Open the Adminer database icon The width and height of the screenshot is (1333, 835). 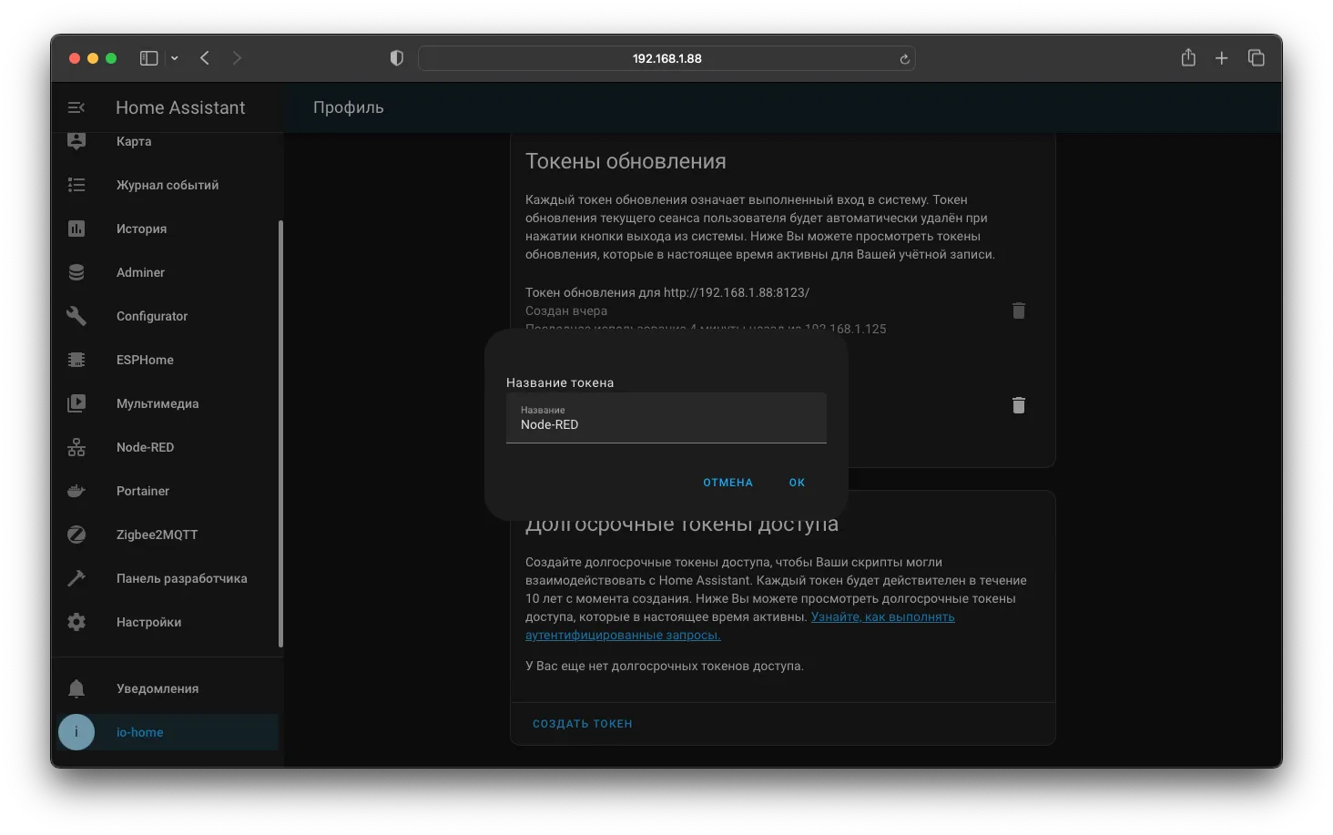(76, 272)
